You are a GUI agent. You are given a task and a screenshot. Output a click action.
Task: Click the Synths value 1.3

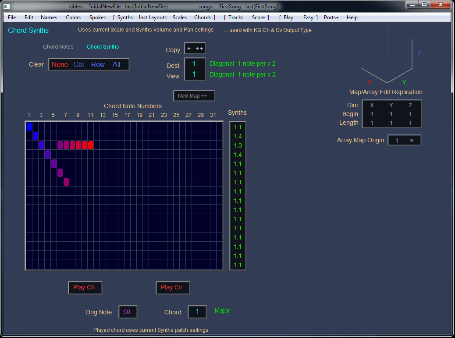click(238, 145)
